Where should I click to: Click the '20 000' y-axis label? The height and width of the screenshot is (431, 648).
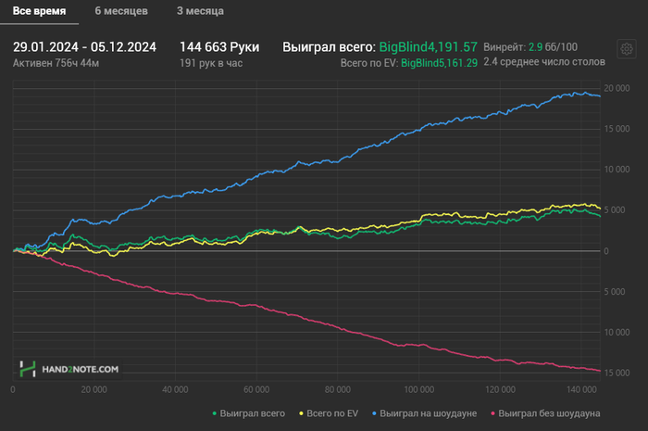point(617,88)
